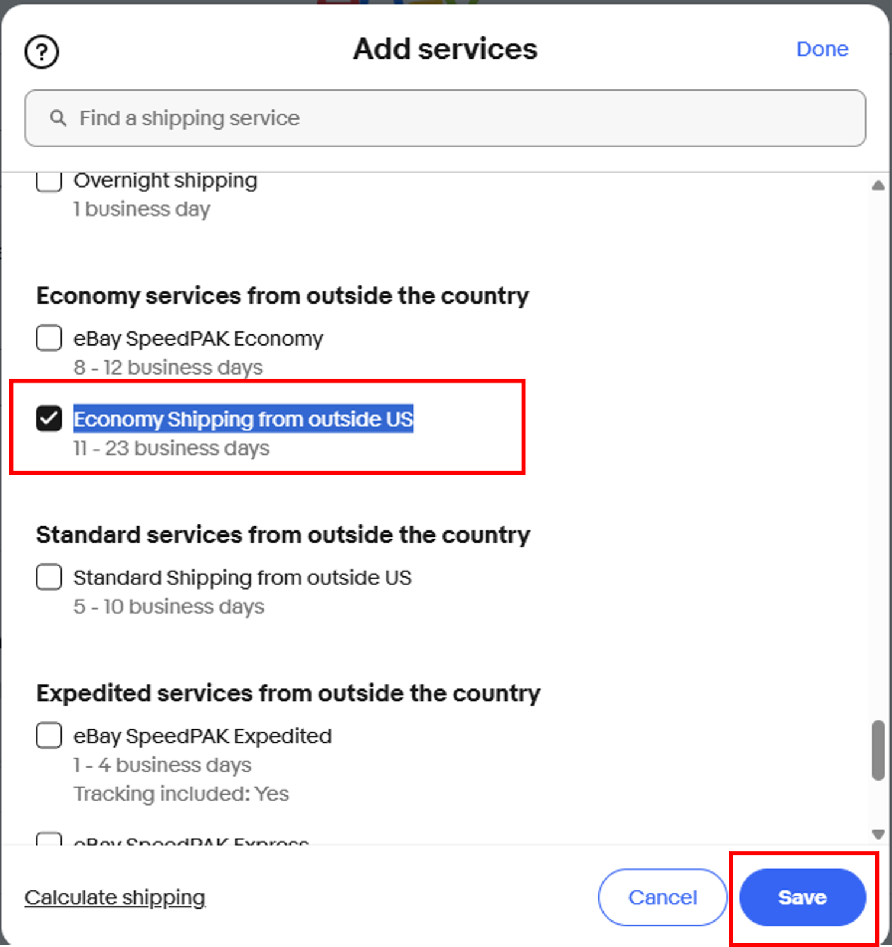Click the eBay SpeedPAK Economy label
This screenshot has width=892, height=947.
point(198,339)
